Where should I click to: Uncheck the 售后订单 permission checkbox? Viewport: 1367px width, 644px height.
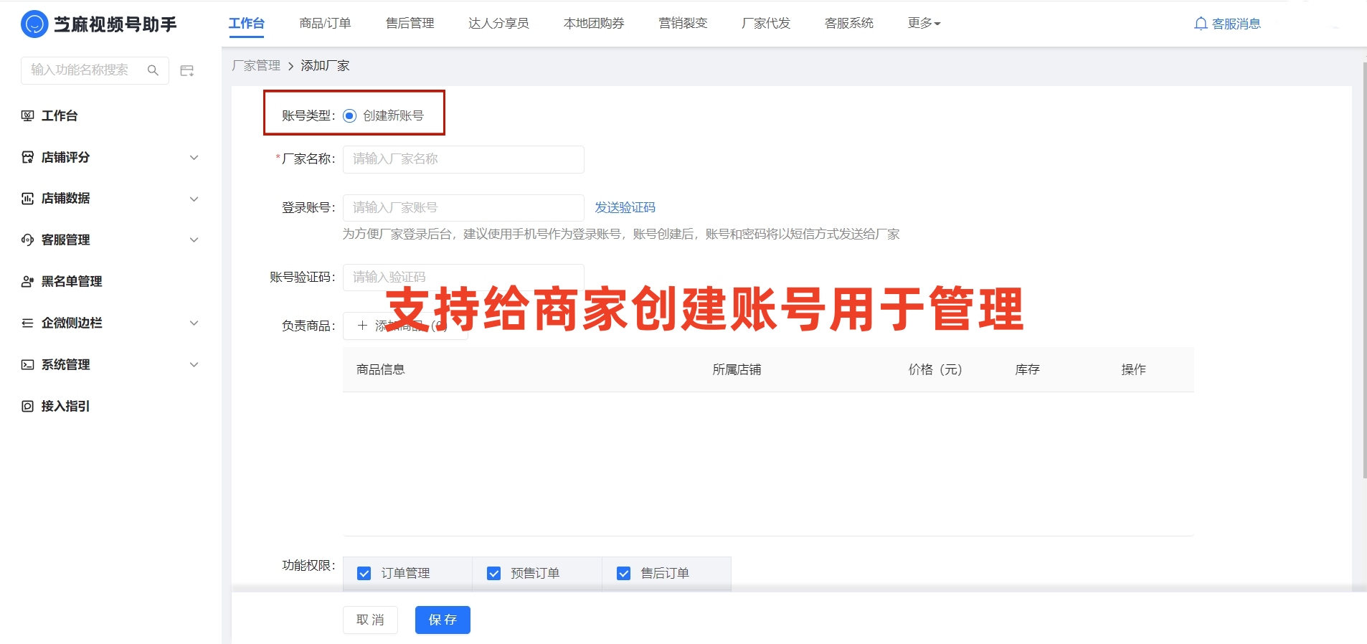[x=623, y=573]
